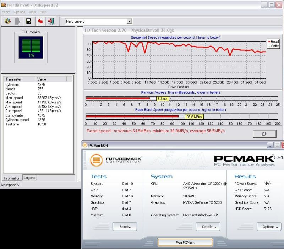Click the stop hand toolbar icon
This screenshot has width=284, height=249.
(17, 21)
